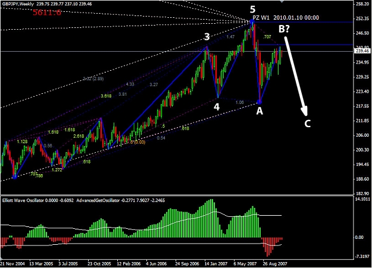This screenshot has height=268, width=372.
Task: Click the 200.30 price axis level
Action: tap(362, 150)
